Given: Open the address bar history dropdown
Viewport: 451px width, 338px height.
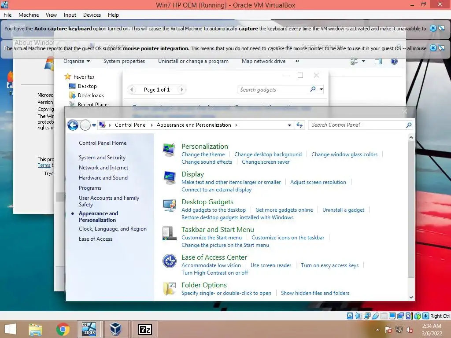Looking at the screenshot, I should coord(289,125).
